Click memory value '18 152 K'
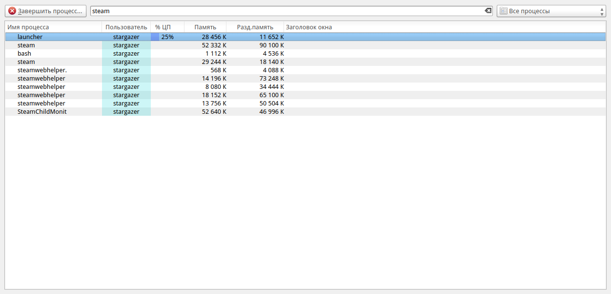The height and width of the screenshot is (294, 611). (x=214, y=95)
